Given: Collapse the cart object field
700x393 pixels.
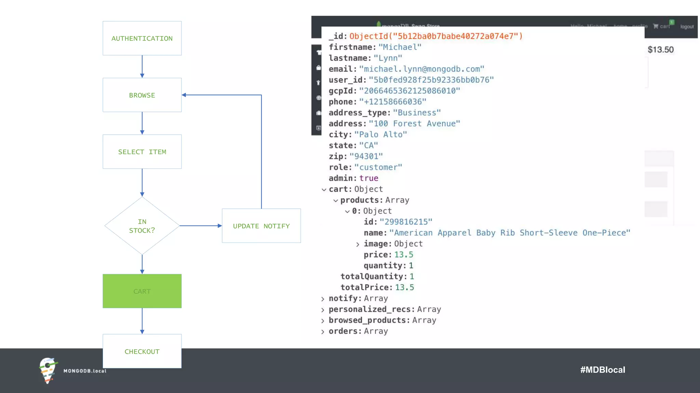Looking at the screenshot, I should click(x=324, y=190).
